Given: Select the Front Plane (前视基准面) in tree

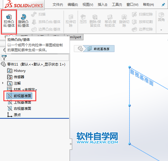Looking at the screenshot, I should (19, 96).
